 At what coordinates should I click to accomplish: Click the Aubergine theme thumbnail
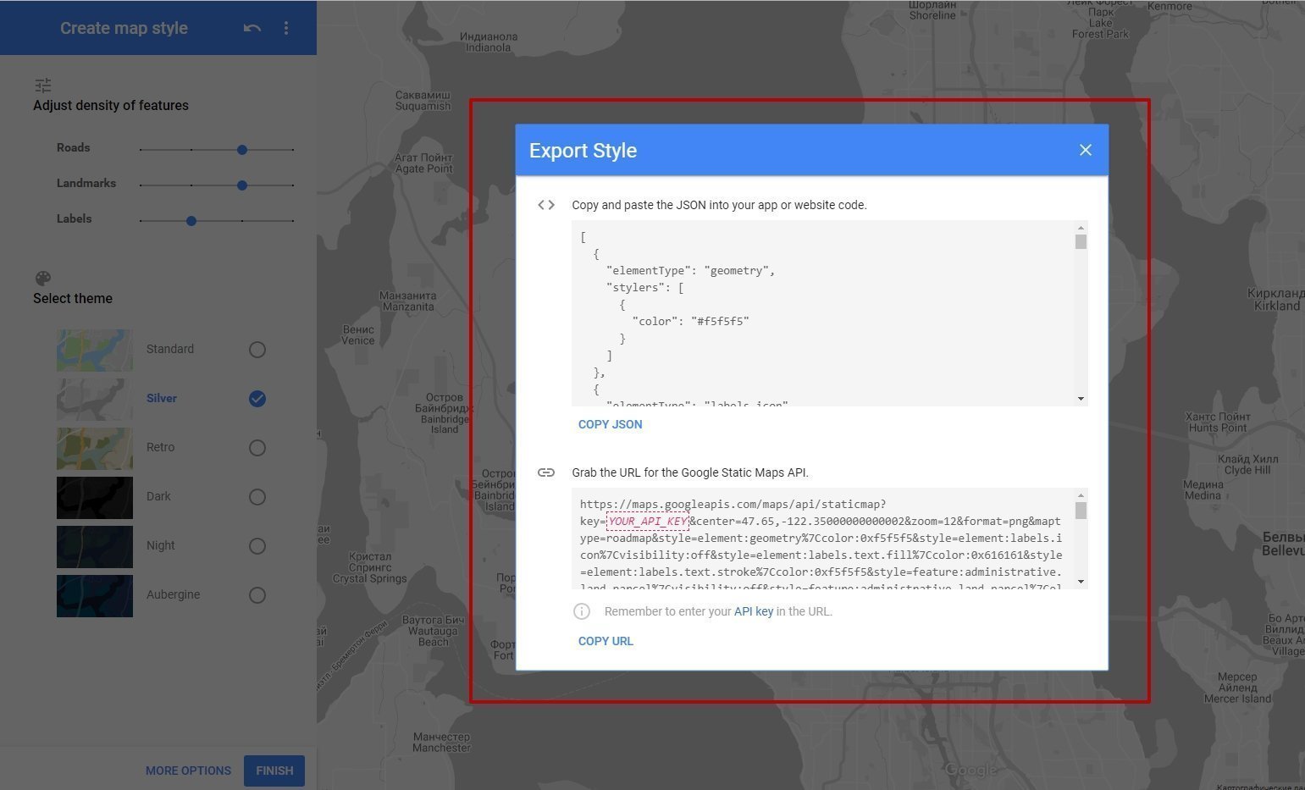[95, 595]
